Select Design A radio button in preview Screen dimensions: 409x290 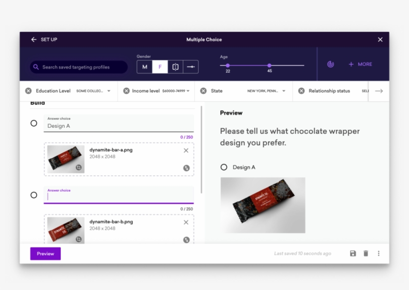tap(224, 167)
